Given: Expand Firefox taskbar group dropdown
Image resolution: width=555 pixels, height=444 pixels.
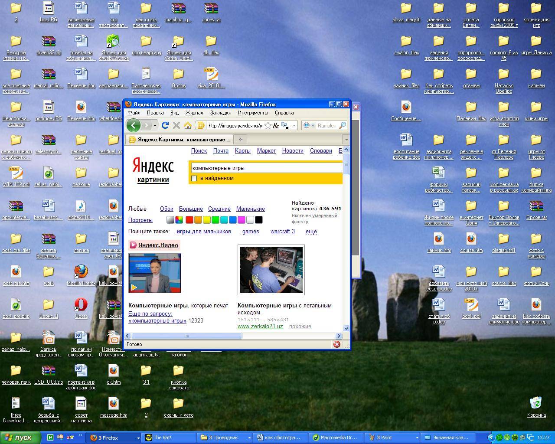Looking at the screenshot, I should point(138,438).
